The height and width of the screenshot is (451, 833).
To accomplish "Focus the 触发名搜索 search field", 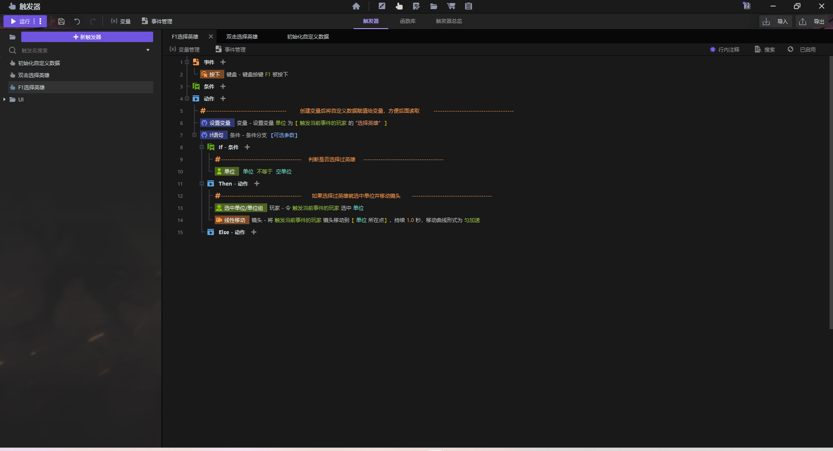I will pos(82,50).
